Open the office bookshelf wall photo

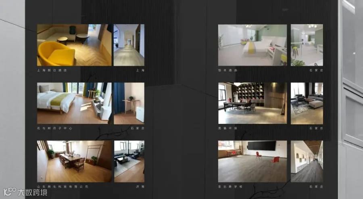click(252, 103)
